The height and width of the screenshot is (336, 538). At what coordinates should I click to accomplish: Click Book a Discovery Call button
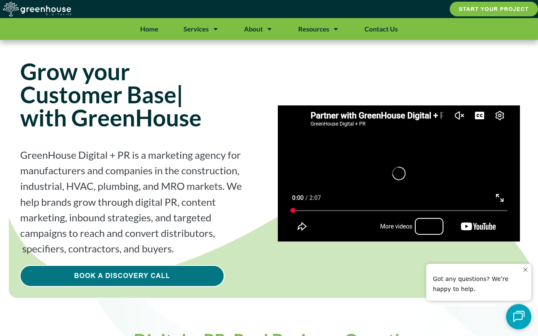pos(122,276)
